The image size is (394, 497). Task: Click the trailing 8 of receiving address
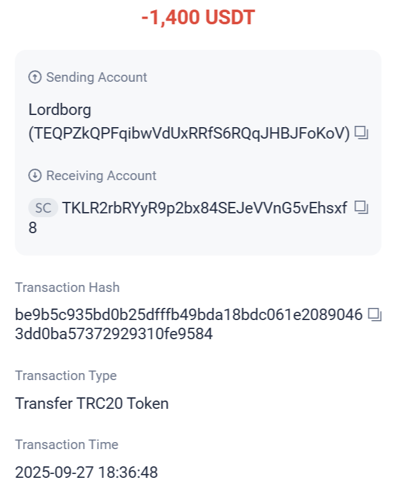33,227
